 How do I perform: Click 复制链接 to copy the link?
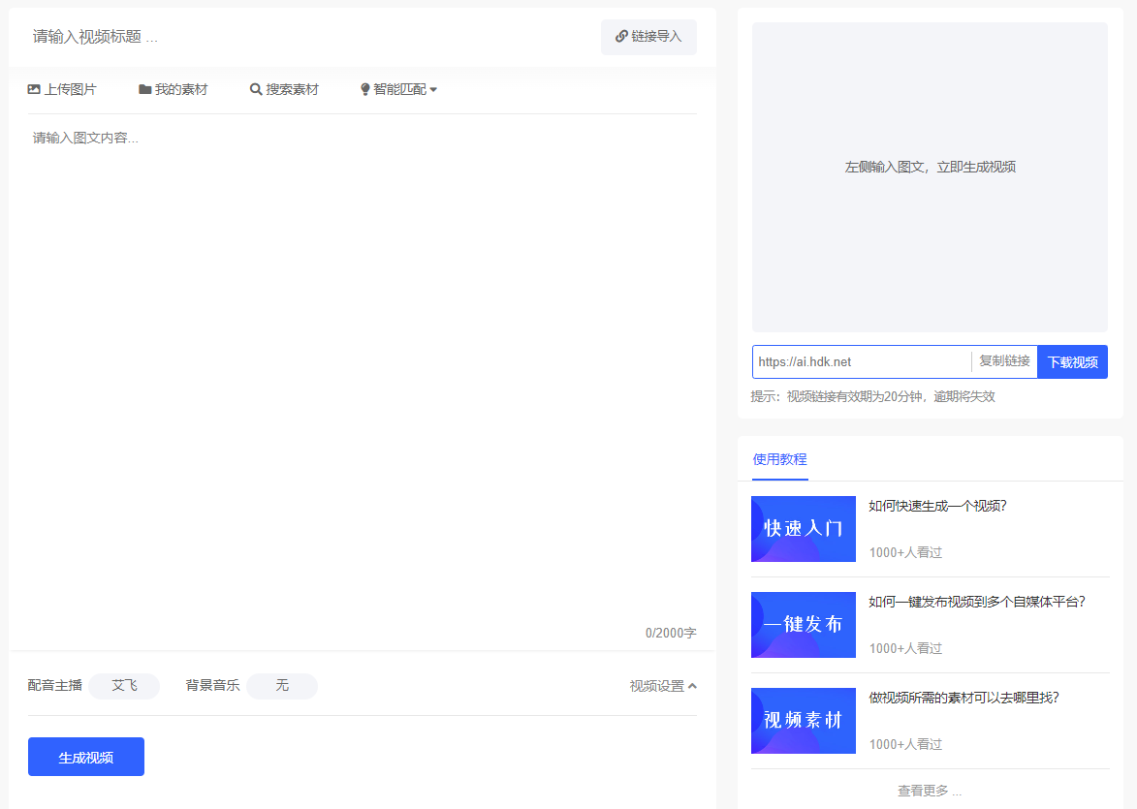tap(1003, 361)
